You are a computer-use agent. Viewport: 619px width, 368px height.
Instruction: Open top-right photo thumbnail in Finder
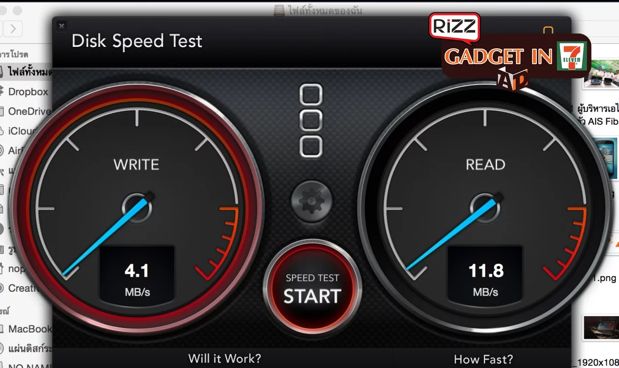pos(601,71)
